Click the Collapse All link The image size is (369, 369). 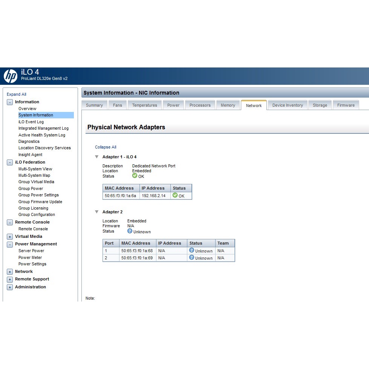(106, 147)
